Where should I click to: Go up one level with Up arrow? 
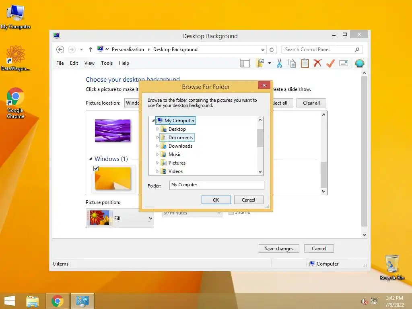(91, 49)
